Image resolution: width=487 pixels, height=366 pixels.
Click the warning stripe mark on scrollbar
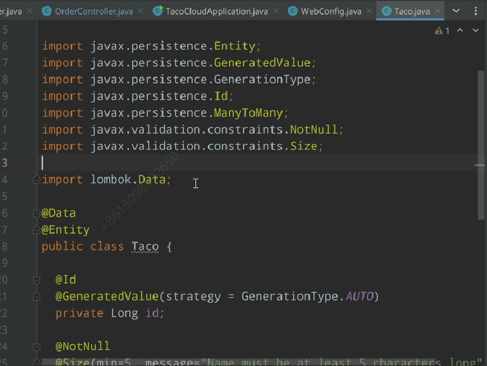click(x=480, y=165)
